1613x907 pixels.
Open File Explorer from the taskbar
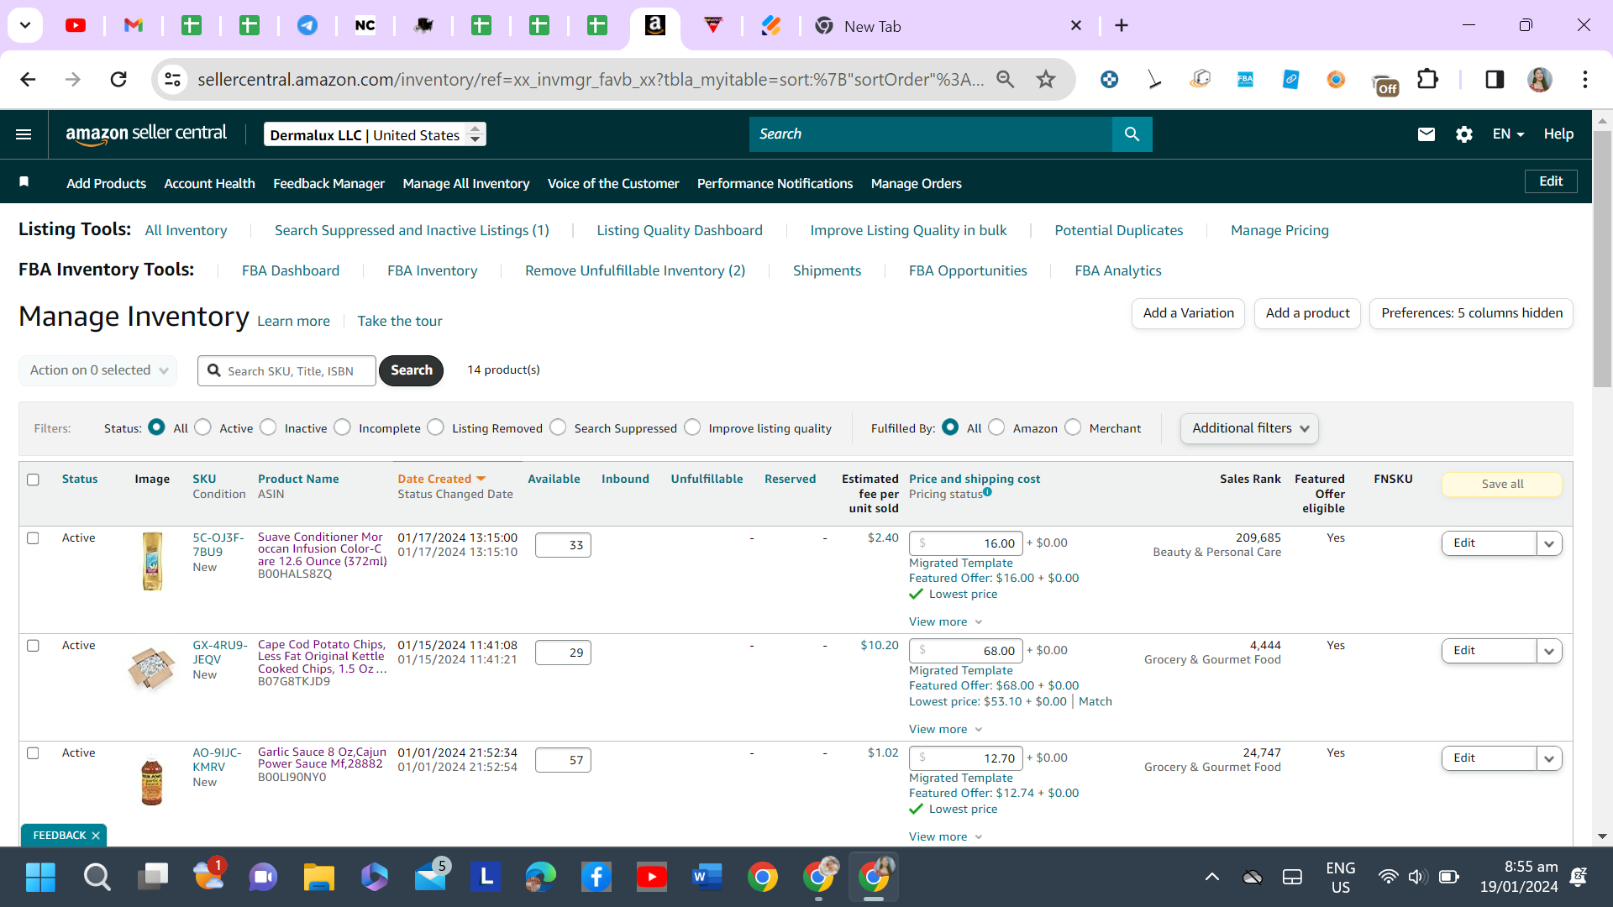(318, 878)
